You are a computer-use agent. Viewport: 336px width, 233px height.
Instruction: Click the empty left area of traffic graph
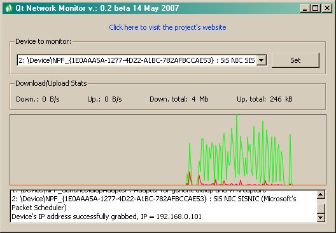click(x=97, y=150)
